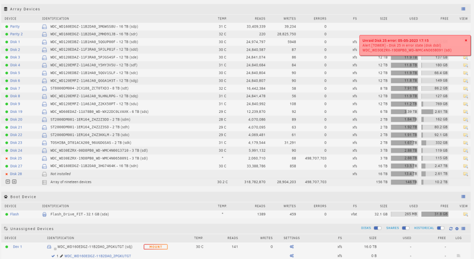Open the Parity 2 device link

pyautogui.click(x=16, y=34)
